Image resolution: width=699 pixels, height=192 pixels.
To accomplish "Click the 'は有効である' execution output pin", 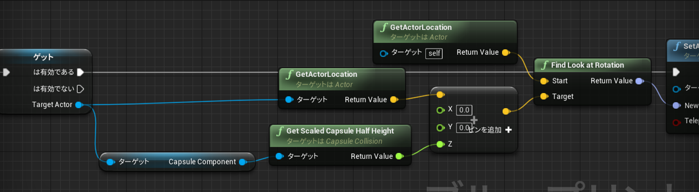I will 80,72.
